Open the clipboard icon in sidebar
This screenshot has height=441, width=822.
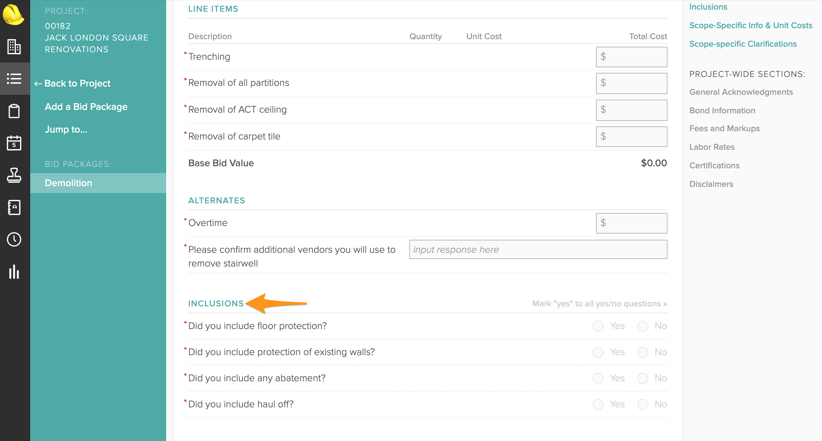tap(14, 111)
